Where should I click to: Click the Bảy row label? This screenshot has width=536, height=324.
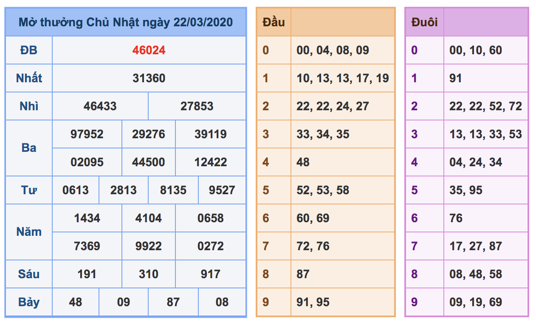coord(28,302)
